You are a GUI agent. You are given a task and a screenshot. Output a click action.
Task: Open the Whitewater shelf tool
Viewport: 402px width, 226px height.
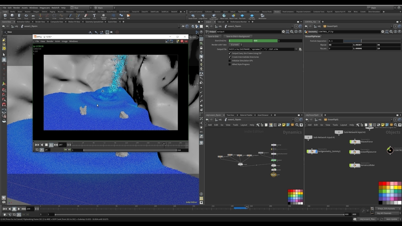[262, 17]
